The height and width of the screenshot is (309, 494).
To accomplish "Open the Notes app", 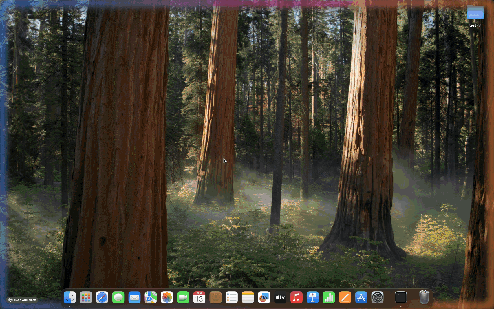I will pos(248,297).
